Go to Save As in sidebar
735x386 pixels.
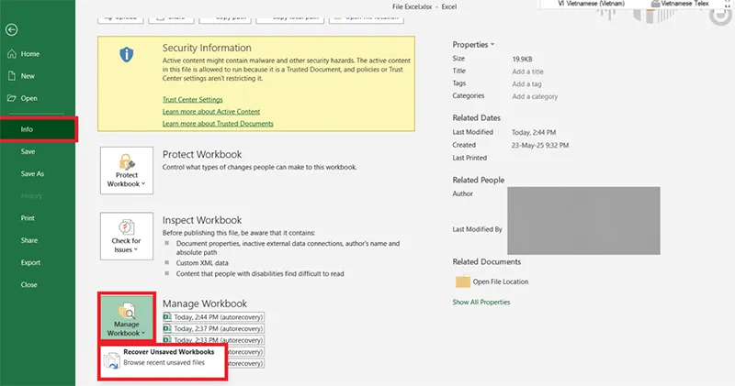click(32, 173)
